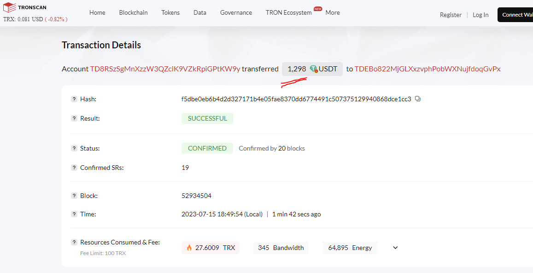
Task: Click the help icon next to Hash
Action: pyautogui.click(x=74, y=99)
